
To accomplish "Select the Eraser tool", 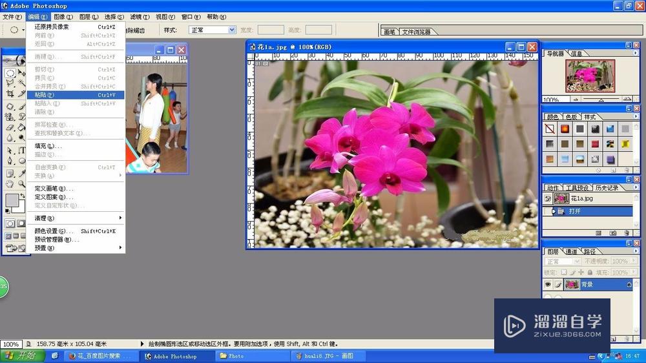I will 10,127.
